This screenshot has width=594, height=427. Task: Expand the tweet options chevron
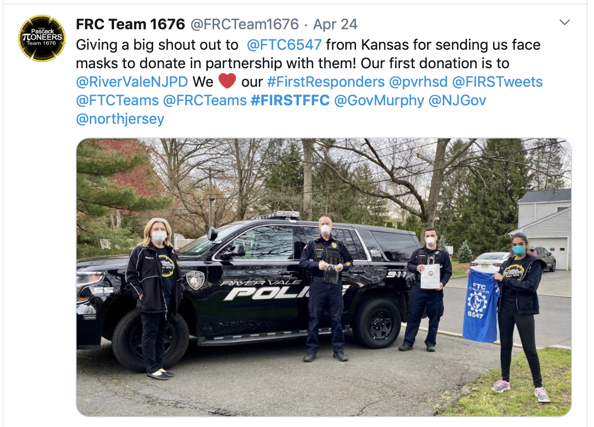pyautogui.click(x=565, y=22)
